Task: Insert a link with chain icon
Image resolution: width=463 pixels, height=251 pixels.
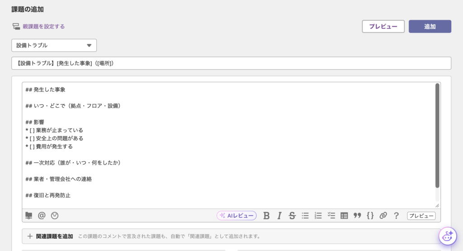Action: point(383,216)
